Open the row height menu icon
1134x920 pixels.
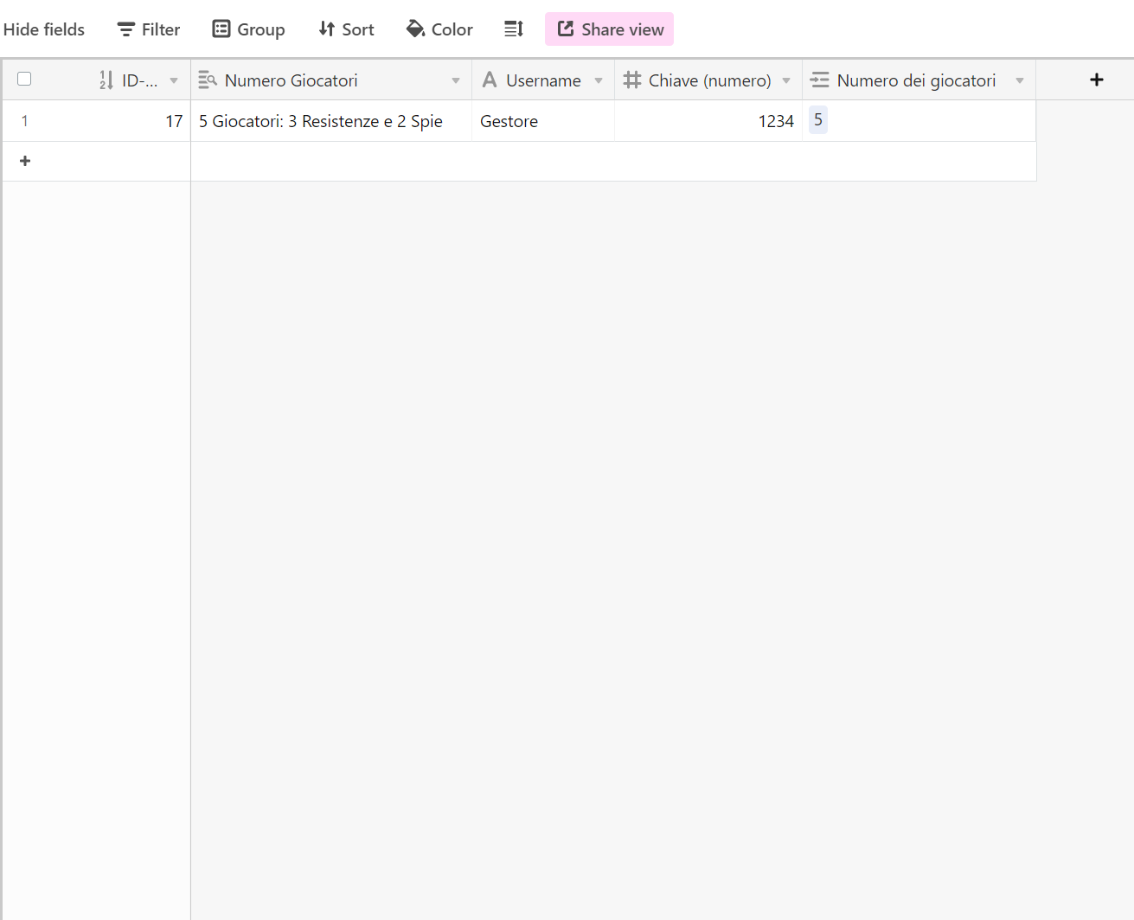point(514,29)
